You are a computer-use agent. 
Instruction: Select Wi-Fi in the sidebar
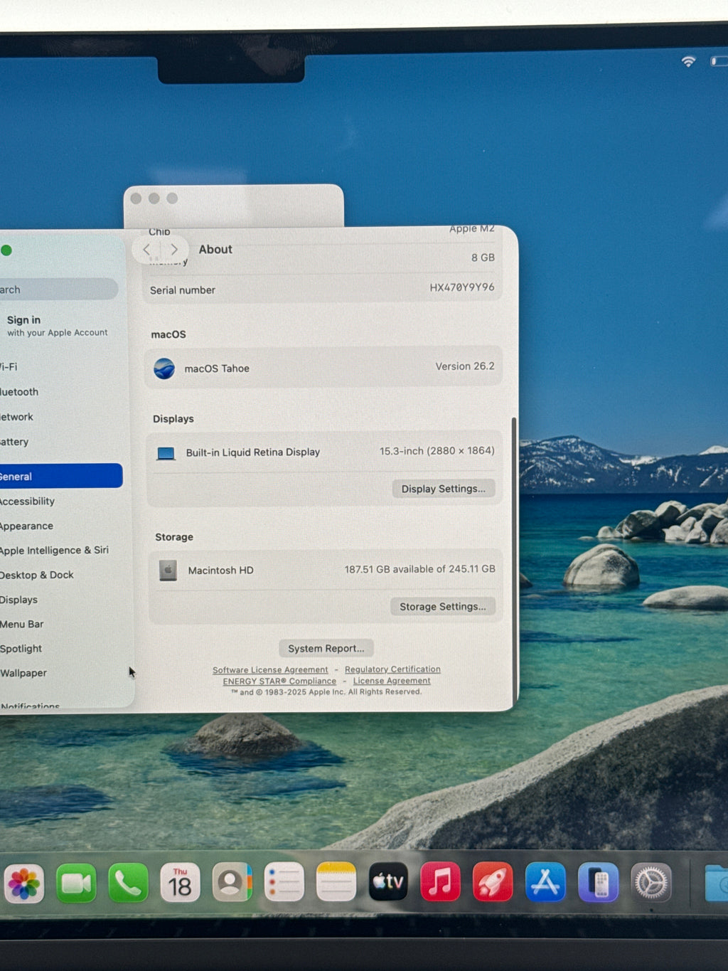click(61, 367)
